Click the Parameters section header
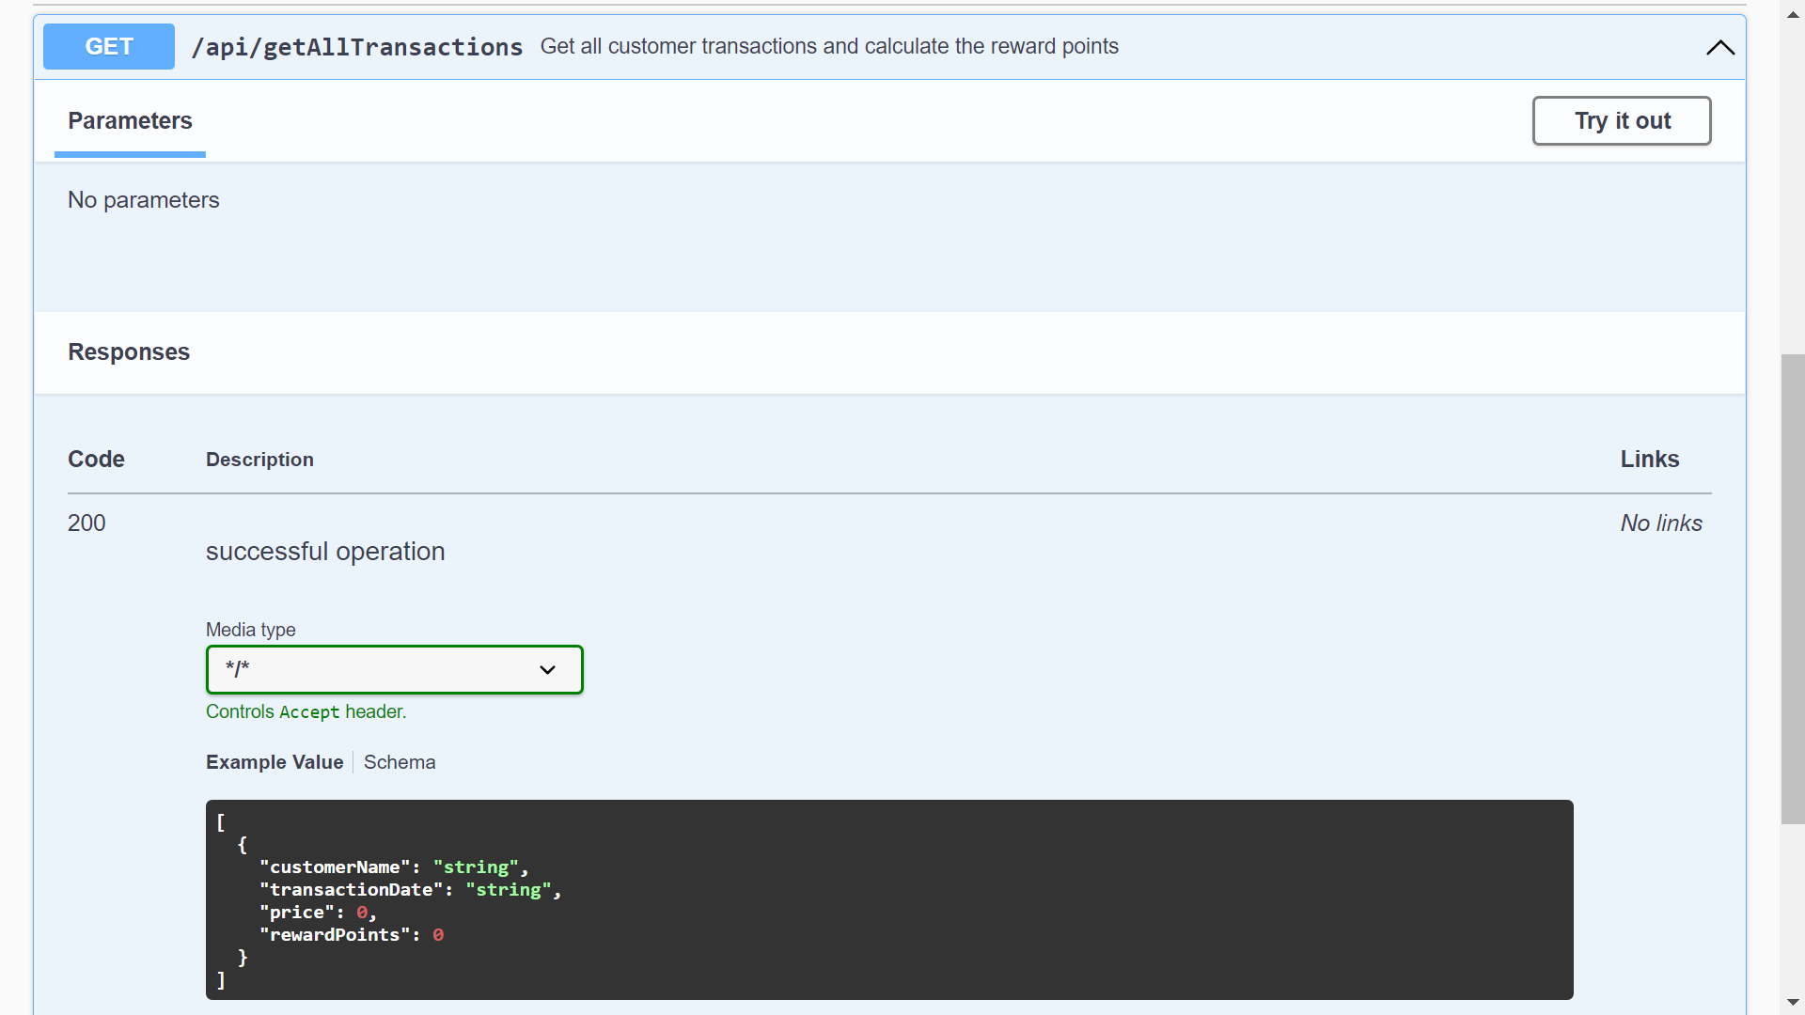Screen dimensions: 1805x1015 (x=130, y=120)
